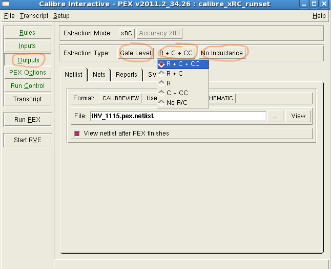Click the netlist File input field
The image size is (331, 269).
click(x=178, y=116)
